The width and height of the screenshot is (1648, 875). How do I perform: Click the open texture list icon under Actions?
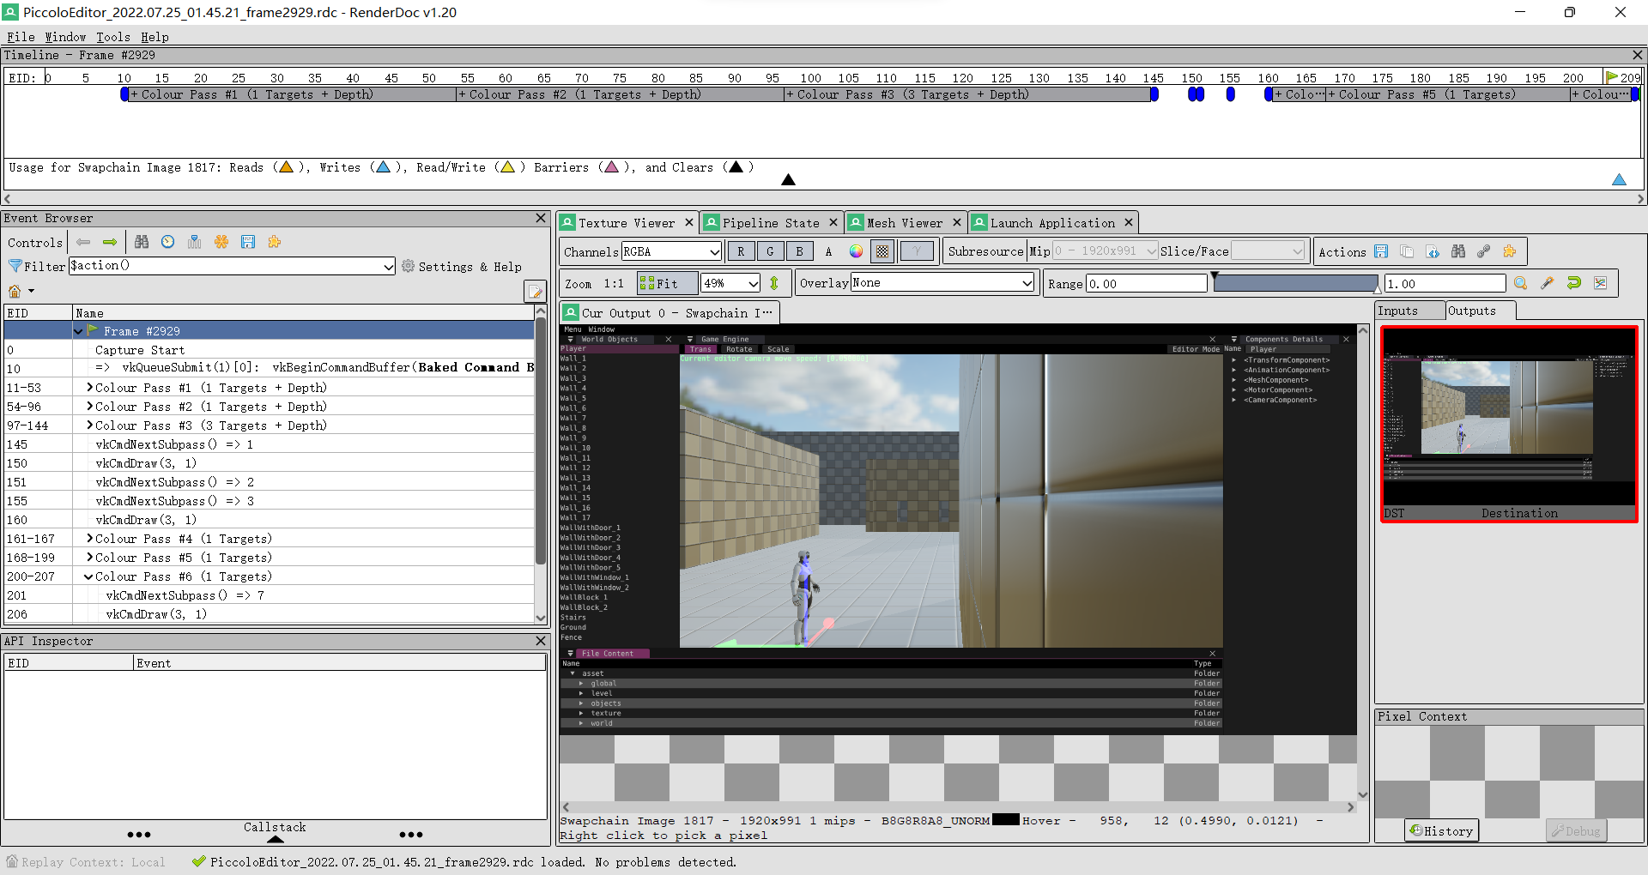(x=1433, y=251)
